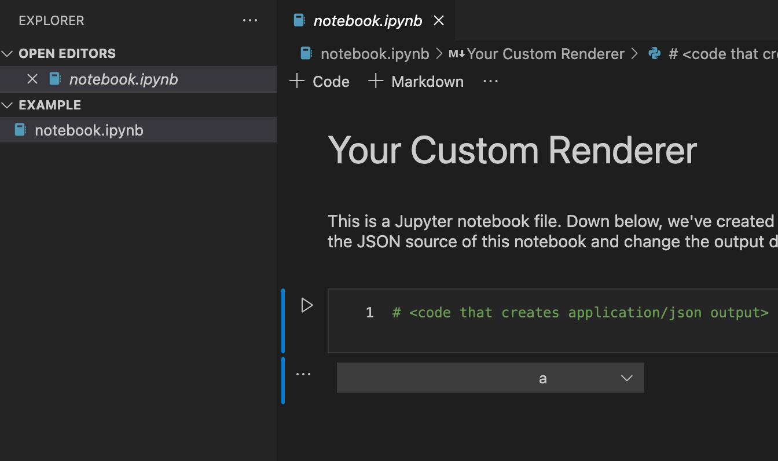Click notebook icon on the editor tab
The width and height of the screenshot is (778, 461).
(299, 20)
